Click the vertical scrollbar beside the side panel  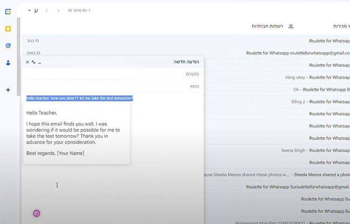(19, 56)
